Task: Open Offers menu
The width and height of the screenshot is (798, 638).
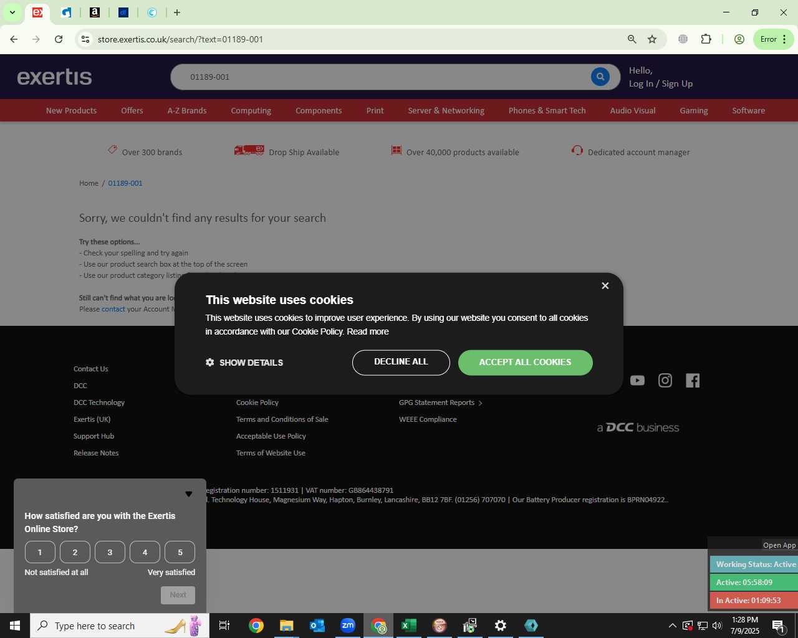Action: [x=132, y=110]
